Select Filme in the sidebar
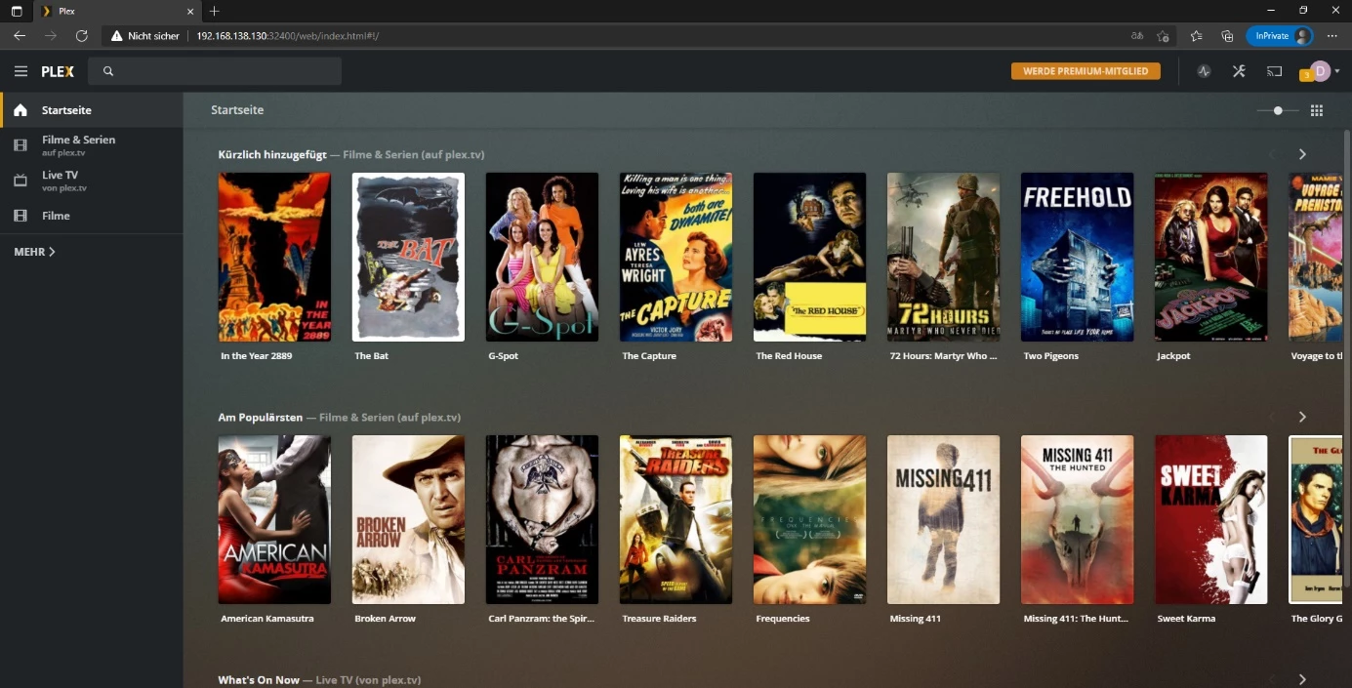The height and width of the screenshot is (688, 1352). (x=55, y=215)
